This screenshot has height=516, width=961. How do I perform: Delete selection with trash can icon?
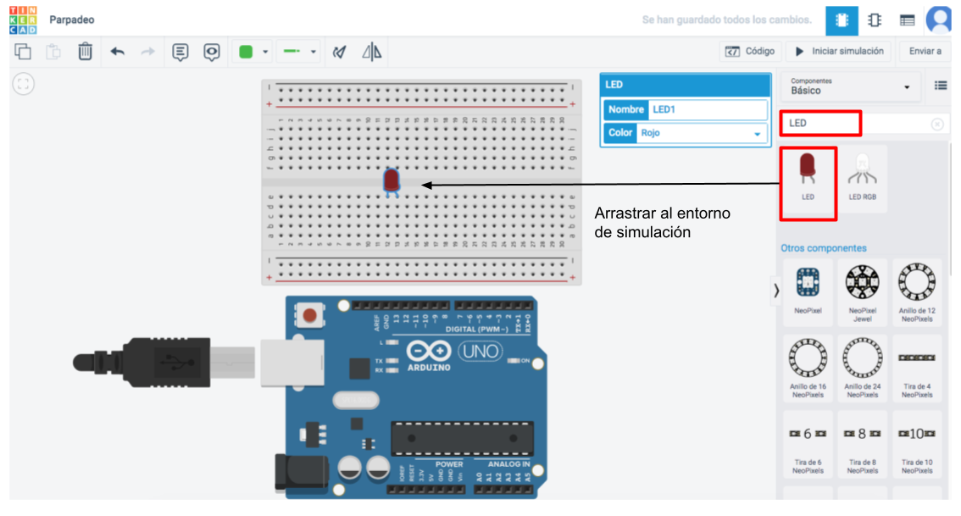(85, 52)
